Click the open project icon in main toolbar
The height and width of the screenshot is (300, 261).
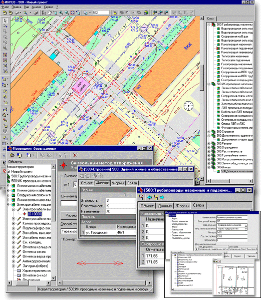coord(5,13)
